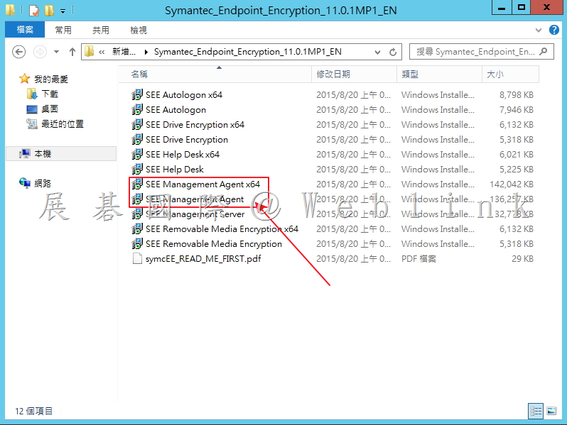This screenshot has height=425, width=567.
Task: Click the search magnifier icon
Action: (x=543, y=52)
